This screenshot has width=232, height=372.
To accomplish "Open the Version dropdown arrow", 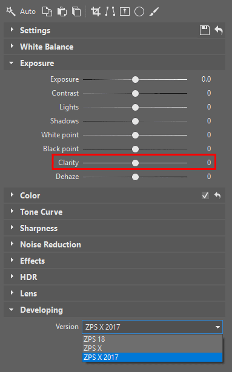I will (217, 327).
